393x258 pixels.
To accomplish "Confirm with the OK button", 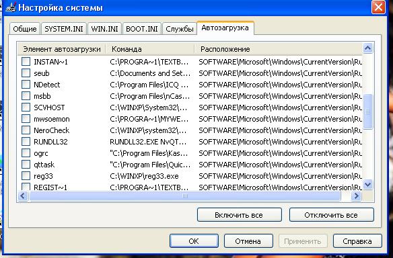I will [194, 241].
